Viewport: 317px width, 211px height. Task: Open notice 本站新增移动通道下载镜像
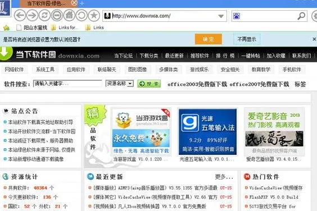pyautogui.click(x=36, y=159)
